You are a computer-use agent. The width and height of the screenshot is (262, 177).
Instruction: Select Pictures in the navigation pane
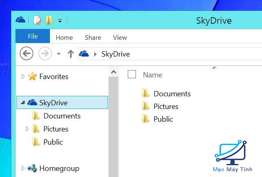56,129
